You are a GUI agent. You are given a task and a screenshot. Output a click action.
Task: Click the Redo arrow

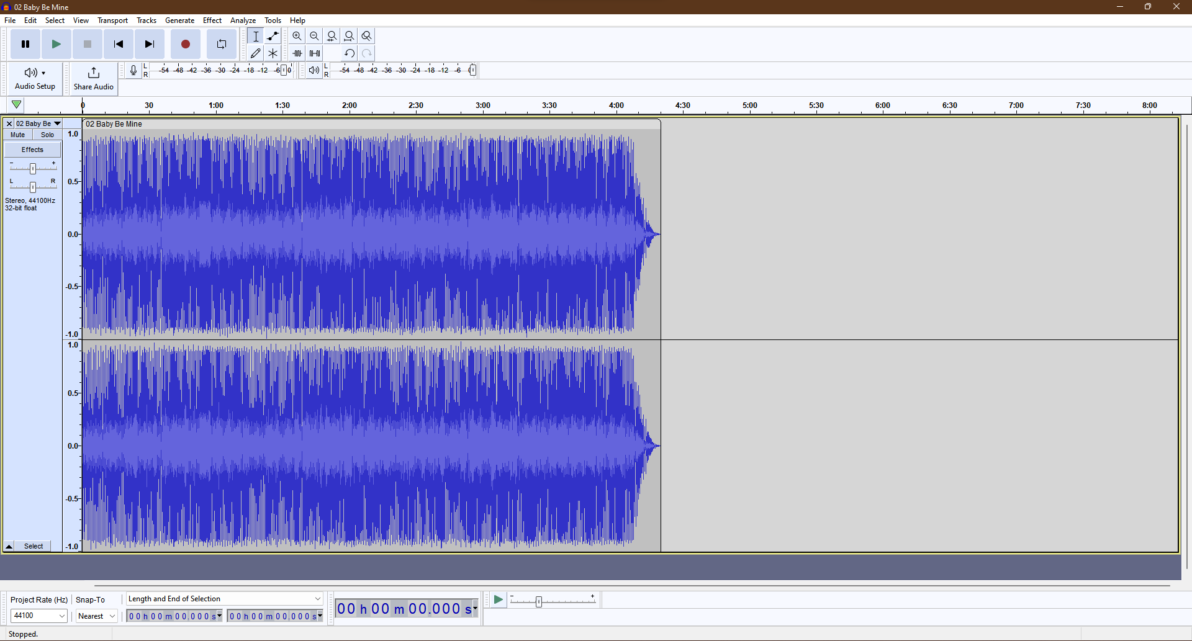tap(367, 53)
